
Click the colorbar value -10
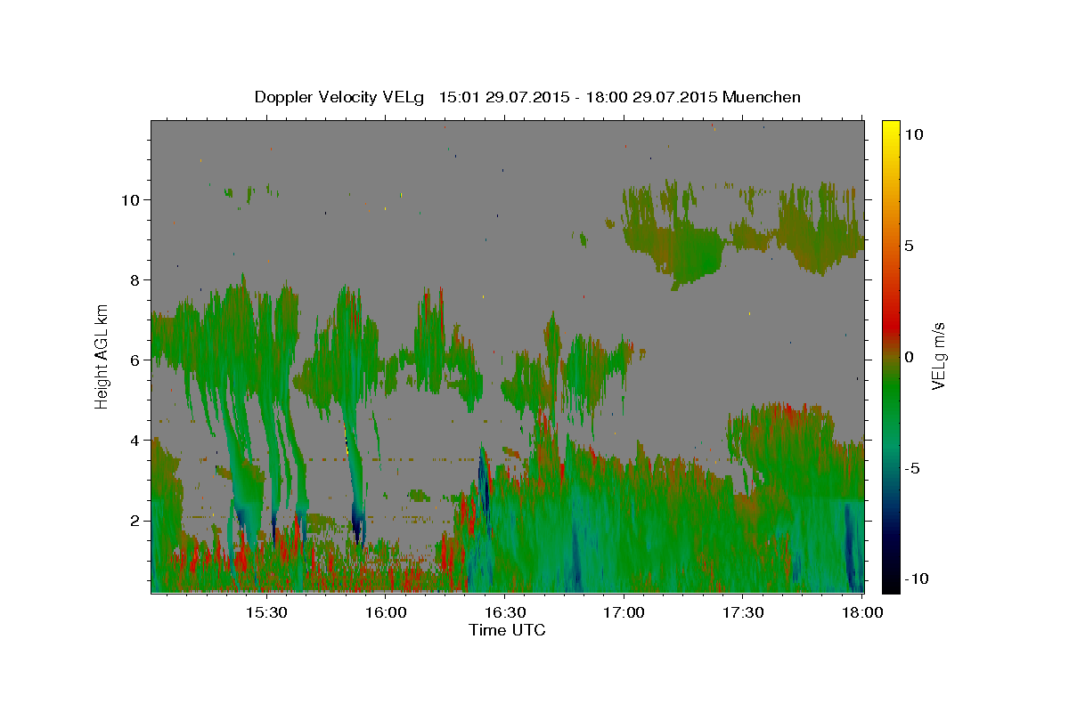[917, 579]
